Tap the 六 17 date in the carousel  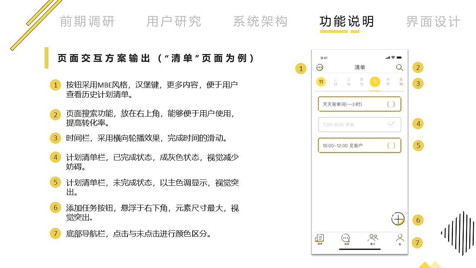388,82
